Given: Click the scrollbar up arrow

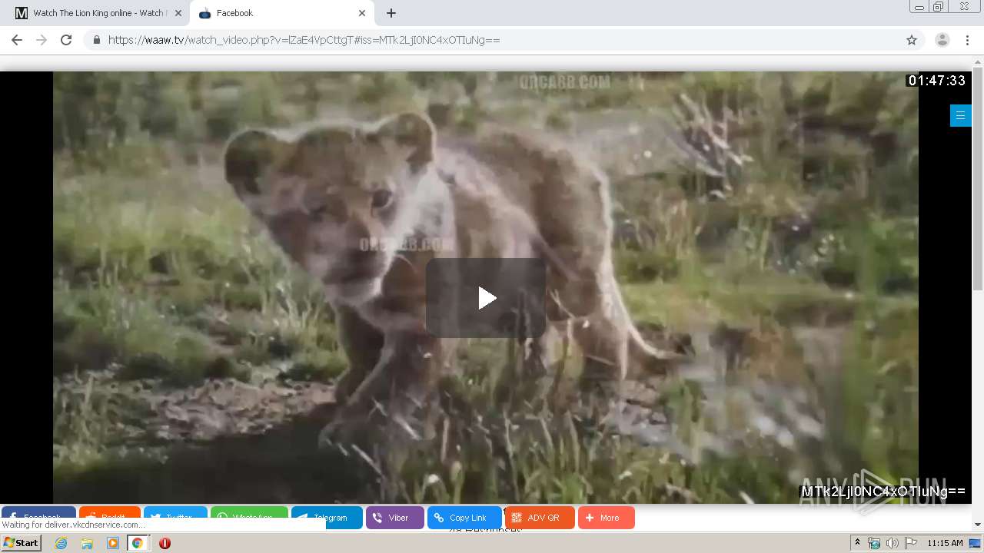Looking at the screenshot, I should tap(978, 61).
